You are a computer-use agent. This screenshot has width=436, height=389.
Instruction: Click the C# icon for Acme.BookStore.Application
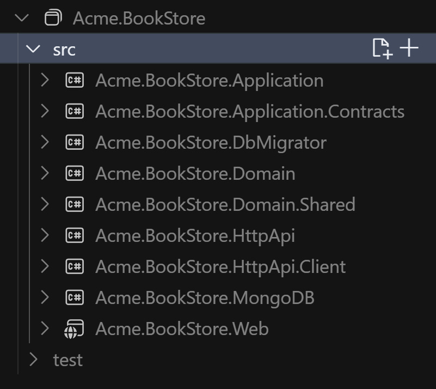75,80
